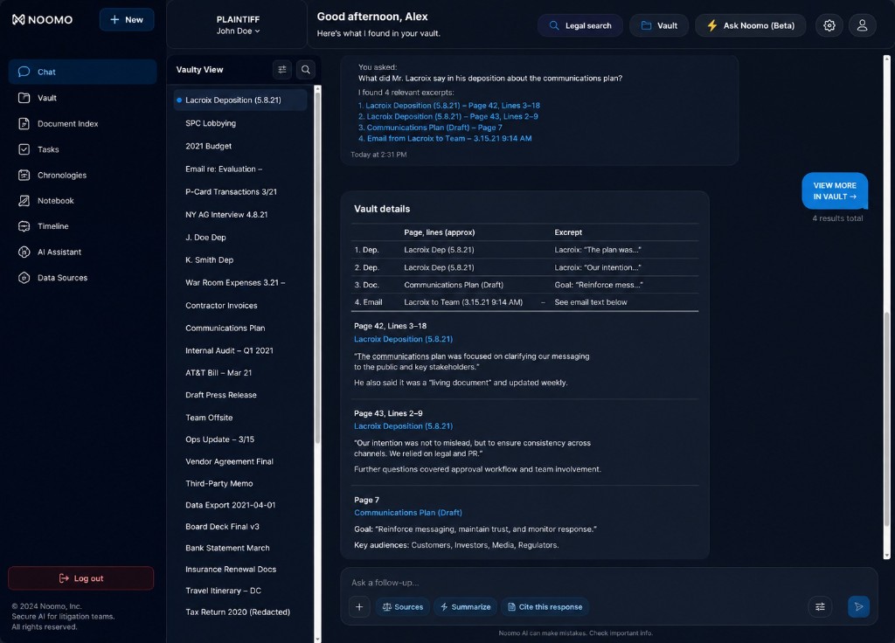Image resolution: width=895 pixels, height=643 pixels.
Task: Click the Summarize button
Action: coord(465,606)
